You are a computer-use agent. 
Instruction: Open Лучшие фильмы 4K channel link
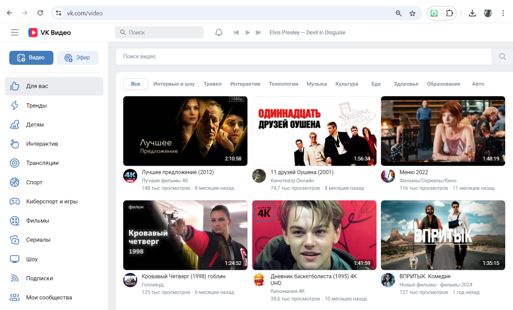coord(165,181)
